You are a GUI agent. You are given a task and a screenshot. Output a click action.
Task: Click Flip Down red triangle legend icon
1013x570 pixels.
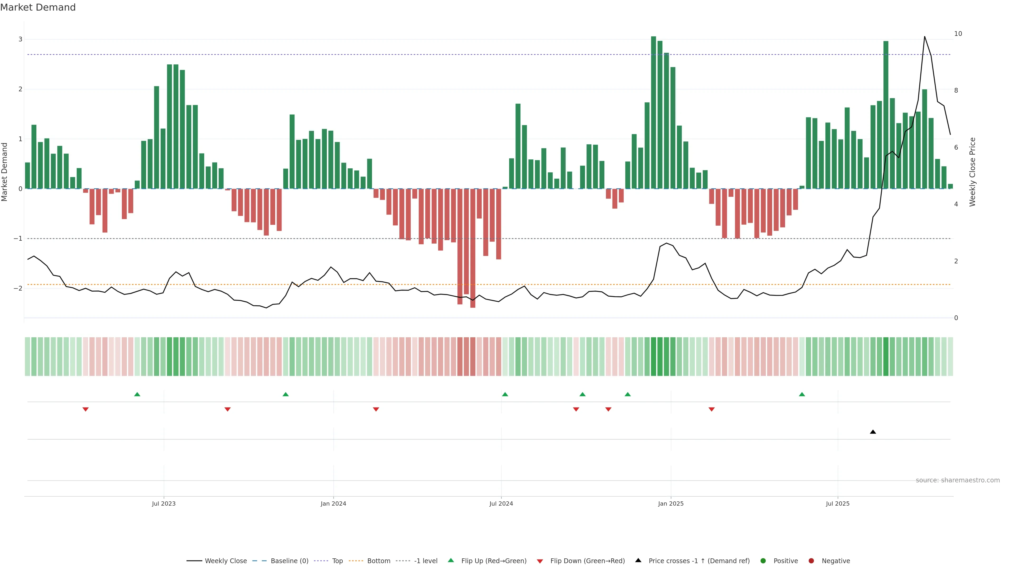pyautogui.click(x=540, y=561)
